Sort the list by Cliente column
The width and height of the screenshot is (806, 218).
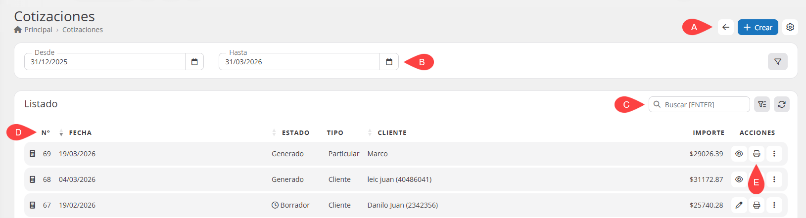tap(391, 133)
